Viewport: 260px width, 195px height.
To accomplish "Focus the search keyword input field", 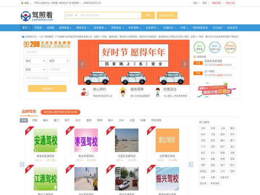I will [110, 15].
